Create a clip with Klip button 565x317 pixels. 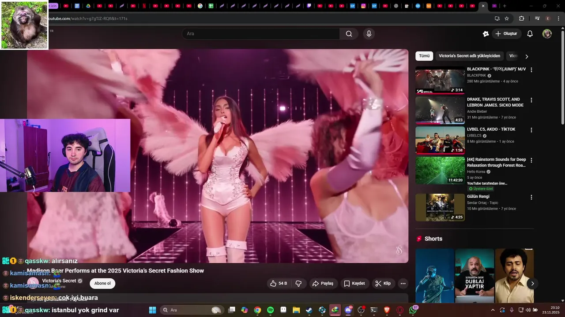[383, 284]
